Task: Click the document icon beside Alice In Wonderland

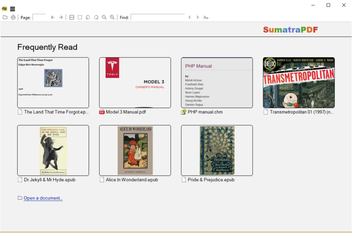Action: [x=102, y=180]
